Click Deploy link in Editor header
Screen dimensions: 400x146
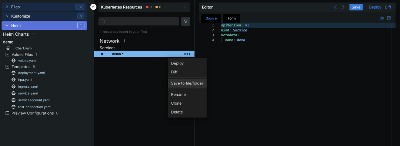[x=375, y=7]
